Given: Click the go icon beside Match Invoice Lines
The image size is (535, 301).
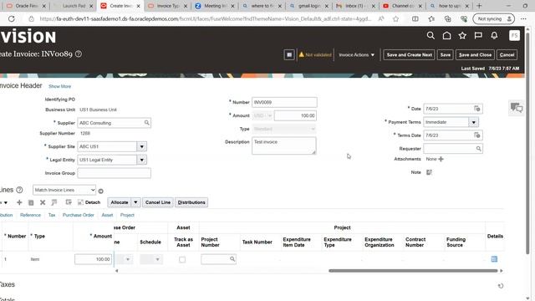Looking at the screenshot, I should click(100, 191).
